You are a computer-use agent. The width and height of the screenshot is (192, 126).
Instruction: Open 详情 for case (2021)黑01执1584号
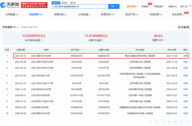[185, 56]
